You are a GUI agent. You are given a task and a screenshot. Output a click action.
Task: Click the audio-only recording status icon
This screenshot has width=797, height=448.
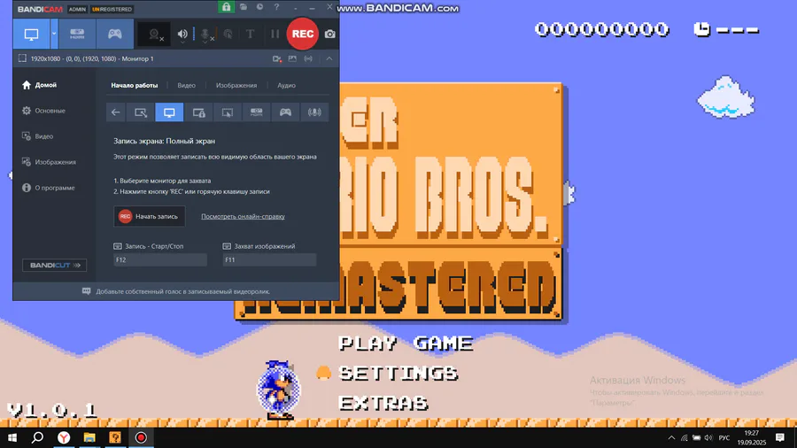click(x=308, y=59)
